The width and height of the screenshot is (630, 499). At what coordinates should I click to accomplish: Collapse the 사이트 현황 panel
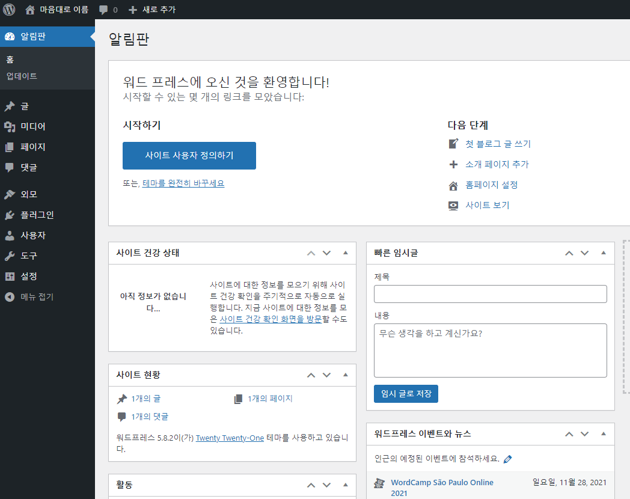pyautogui.click(x=346, y=375)
